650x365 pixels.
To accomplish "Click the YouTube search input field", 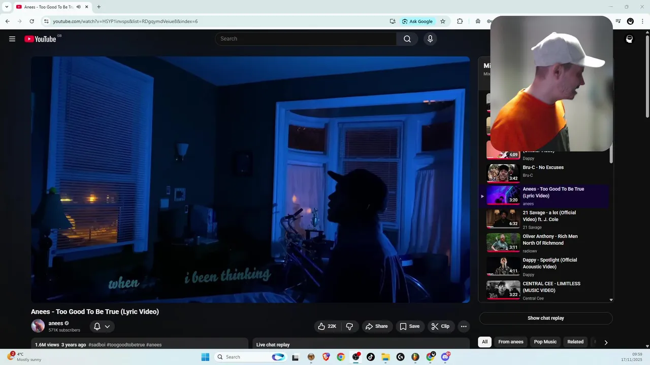I will click(306, 39).
